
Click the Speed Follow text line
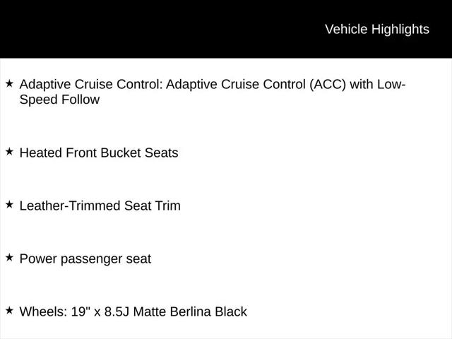[59, 100]
